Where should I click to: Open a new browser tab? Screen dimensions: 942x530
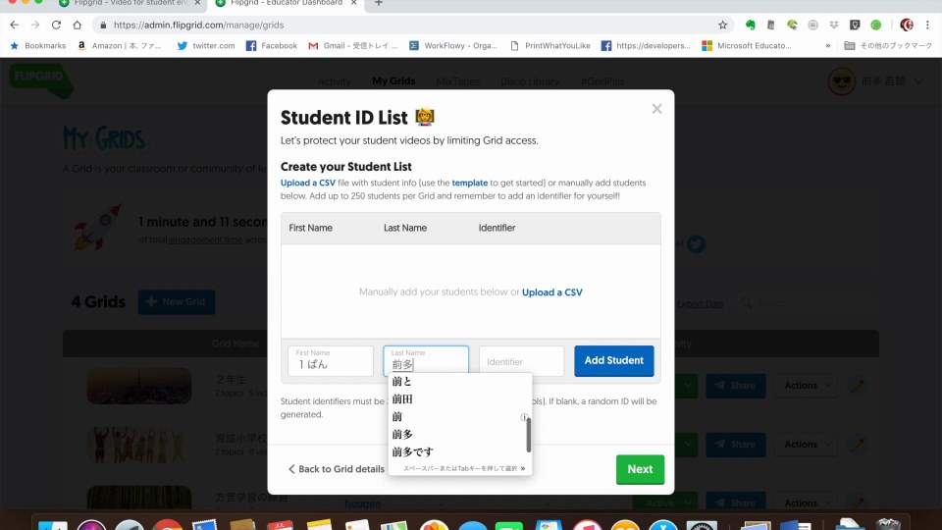point(379,4)
